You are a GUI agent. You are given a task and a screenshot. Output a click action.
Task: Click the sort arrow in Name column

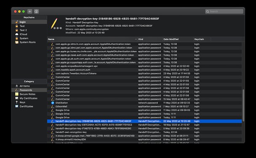click(136, 39)
